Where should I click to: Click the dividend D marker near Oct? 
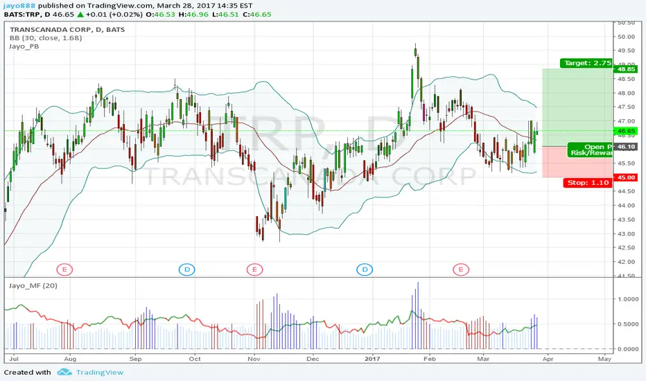click(x=186, y=269)
